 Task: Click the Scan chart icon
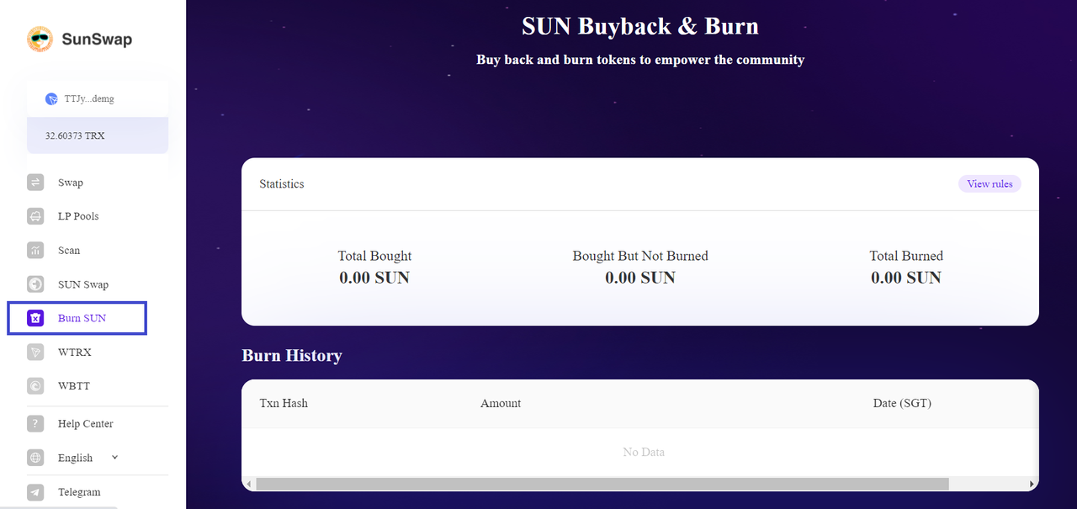pos(35,250)
